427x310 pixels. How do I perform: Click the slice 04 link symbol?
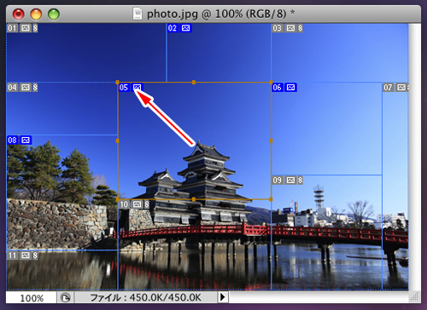click(35, 87)
